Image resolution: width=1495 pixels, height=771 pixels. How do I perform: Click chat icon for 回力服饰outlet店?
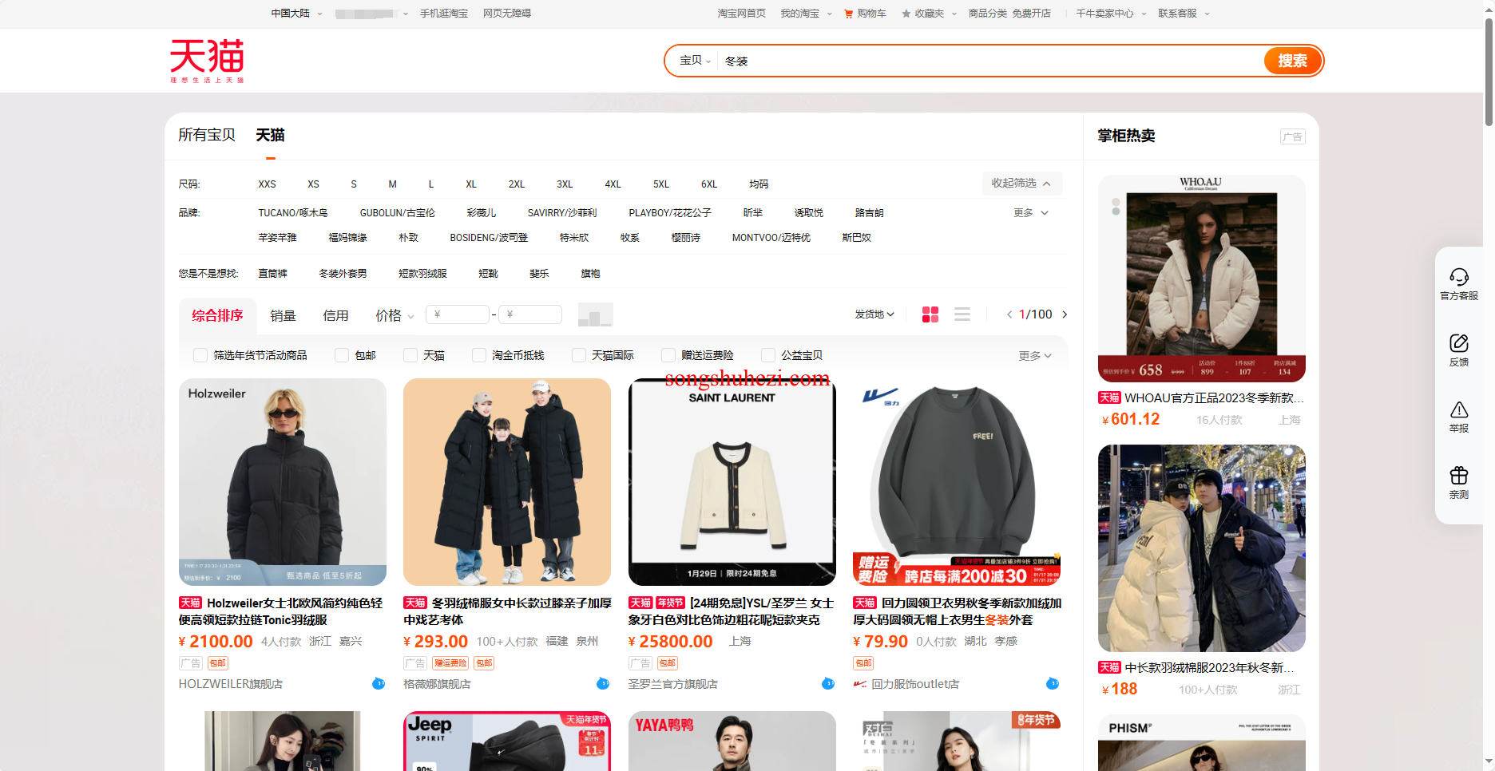[1053, 683]
